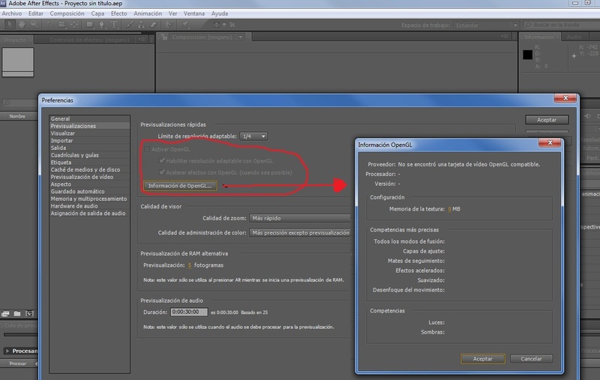The width and height of the screenshot is (600, 380).
Task: Select the Pan Behind tool
Action: pos(74,25)
